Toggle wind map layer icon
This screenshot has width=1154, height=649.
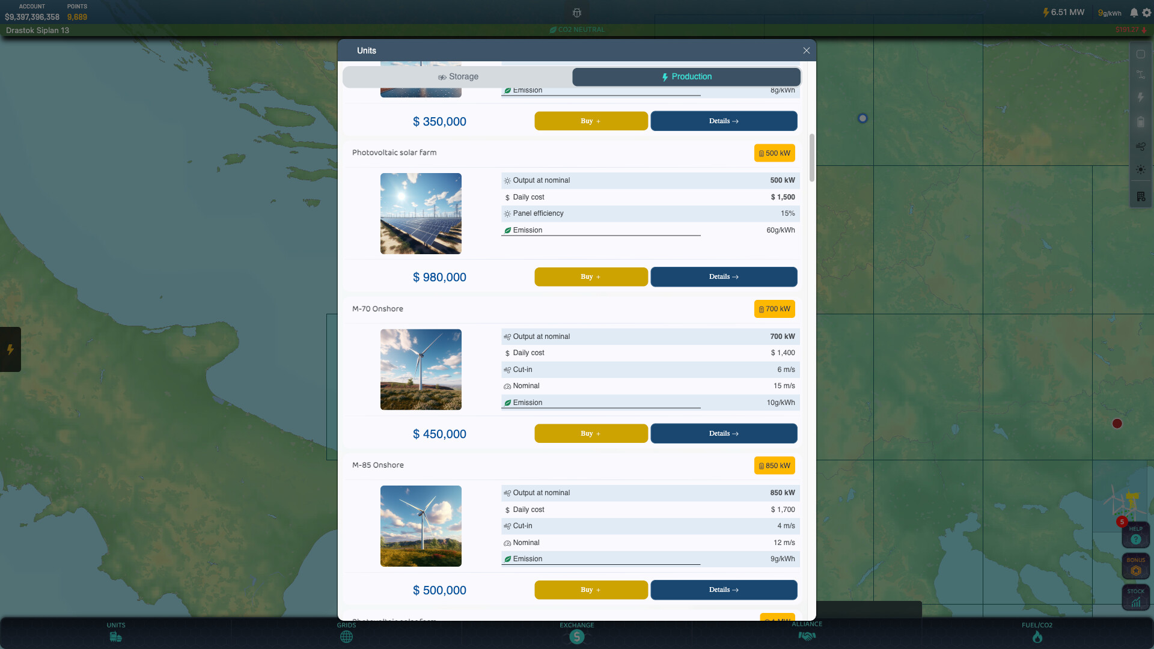(1141, 146)
